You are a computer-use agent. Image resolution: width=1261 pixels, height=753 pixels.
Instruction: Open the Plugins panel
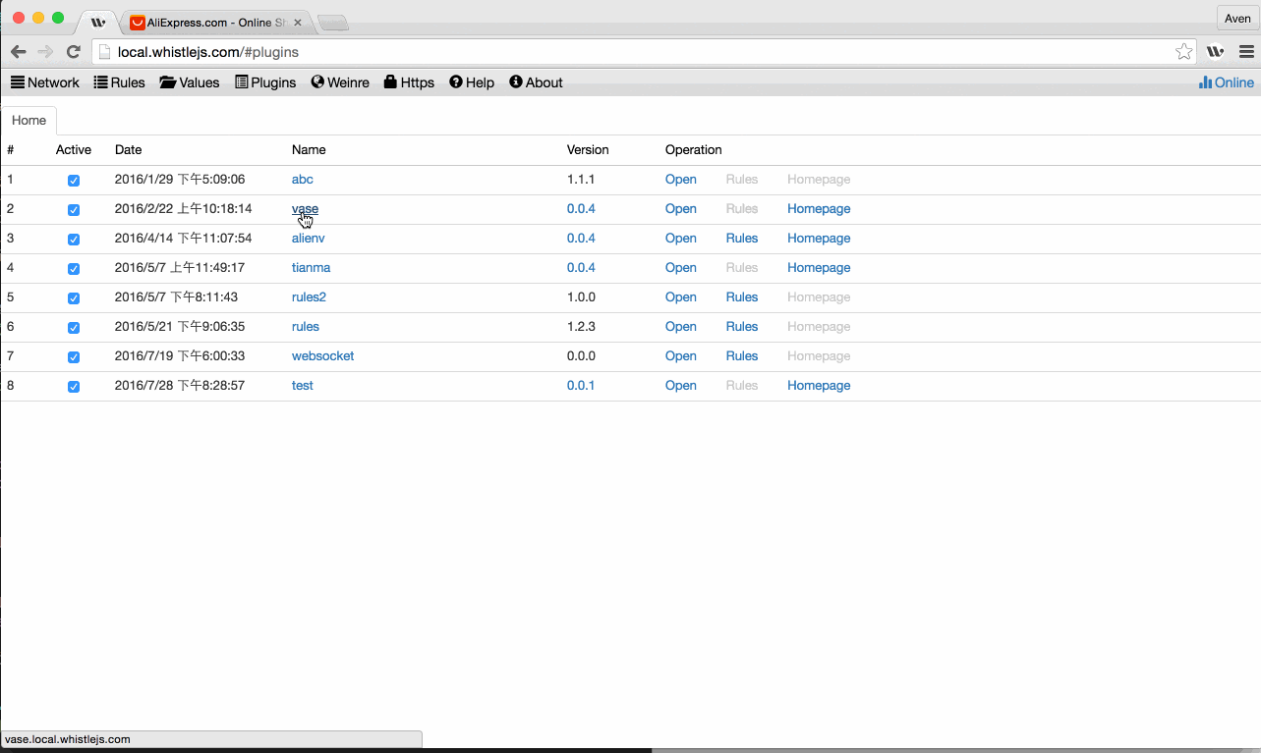point(265,82)
